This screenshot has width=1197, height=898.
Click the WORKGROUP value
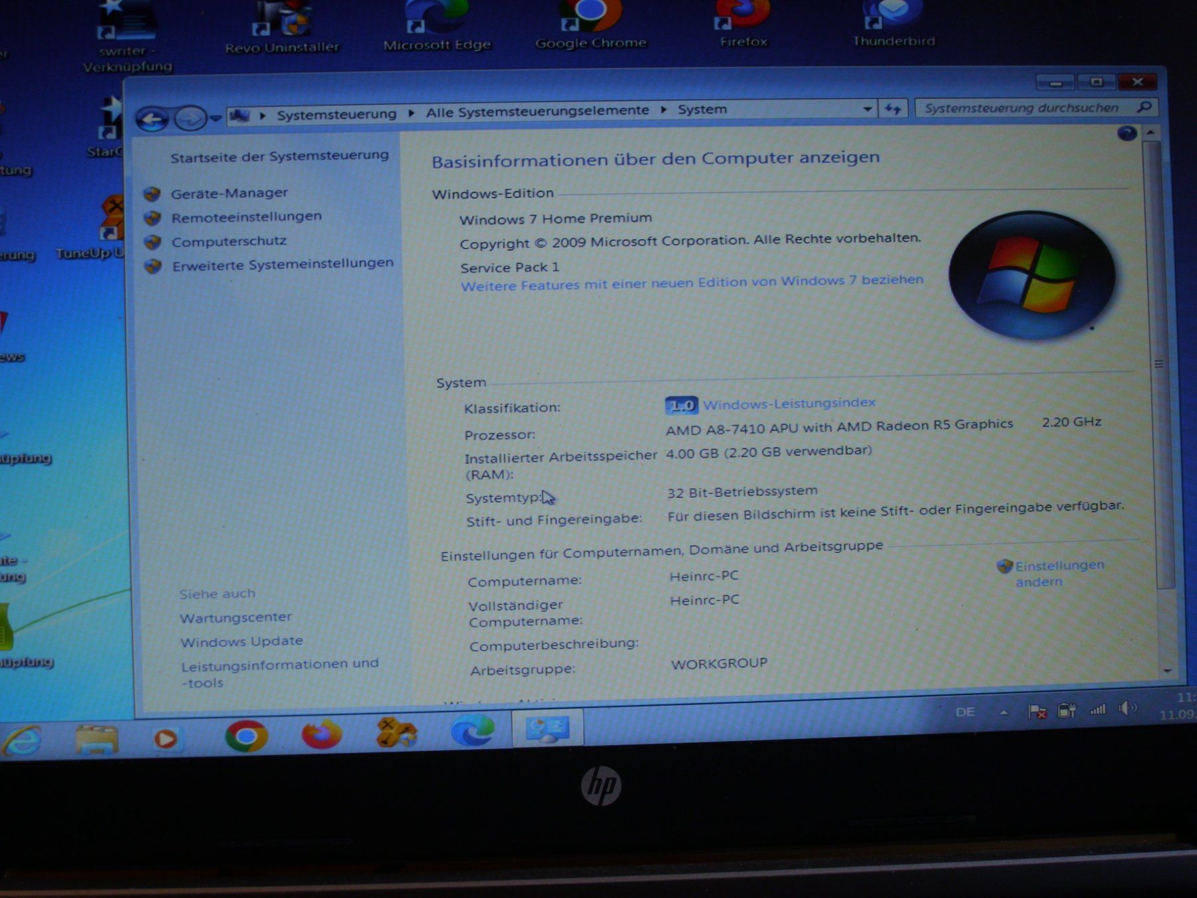coord(719,663)
